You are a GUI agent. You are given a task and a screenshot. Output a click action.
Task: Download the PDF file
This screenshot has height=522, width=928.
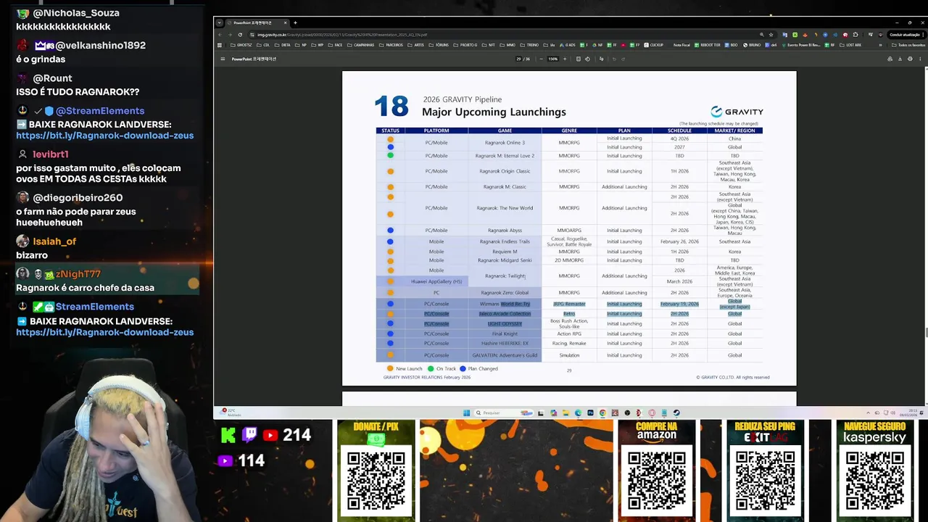[x=900, y=59]
